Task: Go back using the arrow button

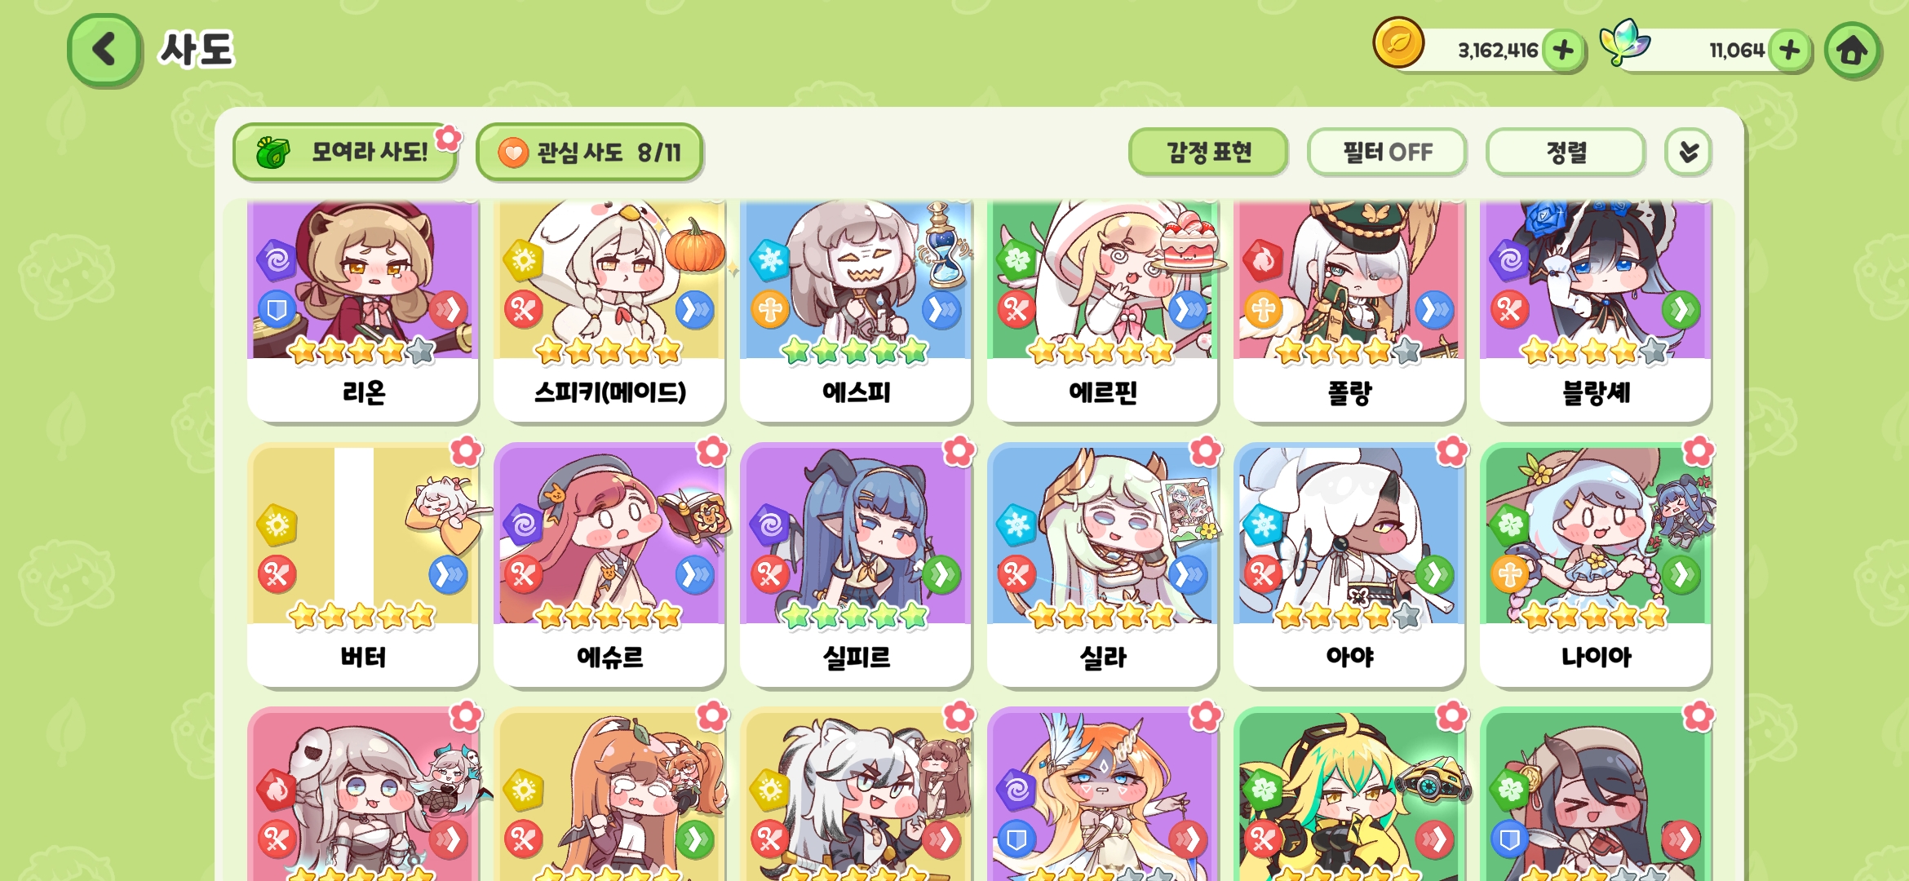Action: (x=104, y=50)
